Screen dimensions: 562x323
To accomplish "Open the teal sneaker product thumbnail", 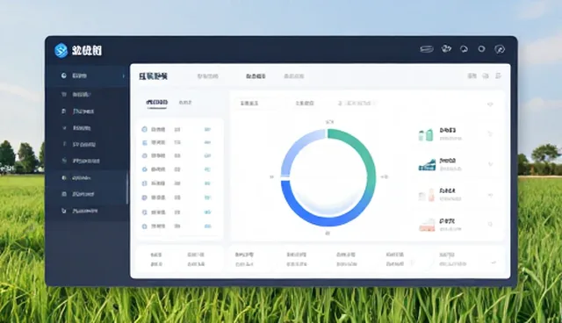I will click(427, 165).
